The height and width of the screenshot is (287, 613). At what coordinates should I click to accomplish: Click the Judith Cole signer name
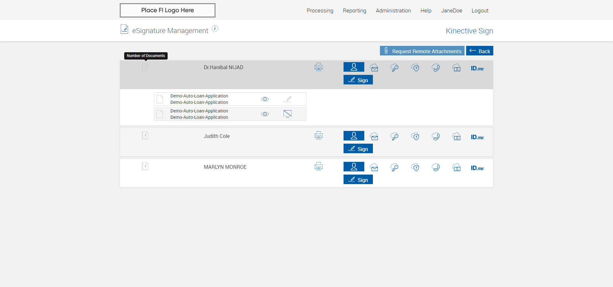tap(217, 136)
